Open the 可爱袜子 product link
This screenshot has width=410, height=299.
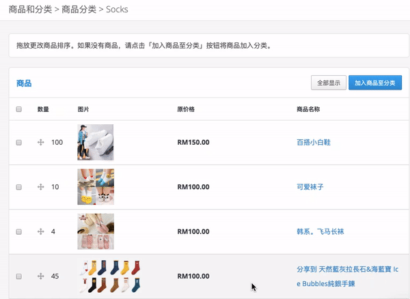pos(310,187)
